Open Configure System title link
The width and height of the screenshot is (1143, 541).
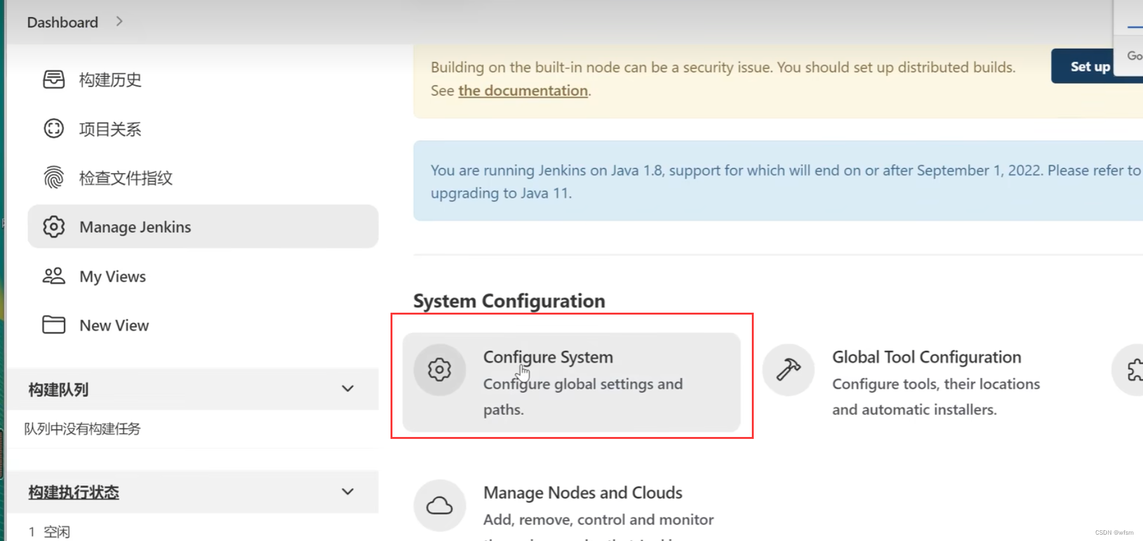point(548,357)
